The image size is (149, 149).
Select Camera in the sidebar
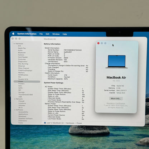point(21,55)
